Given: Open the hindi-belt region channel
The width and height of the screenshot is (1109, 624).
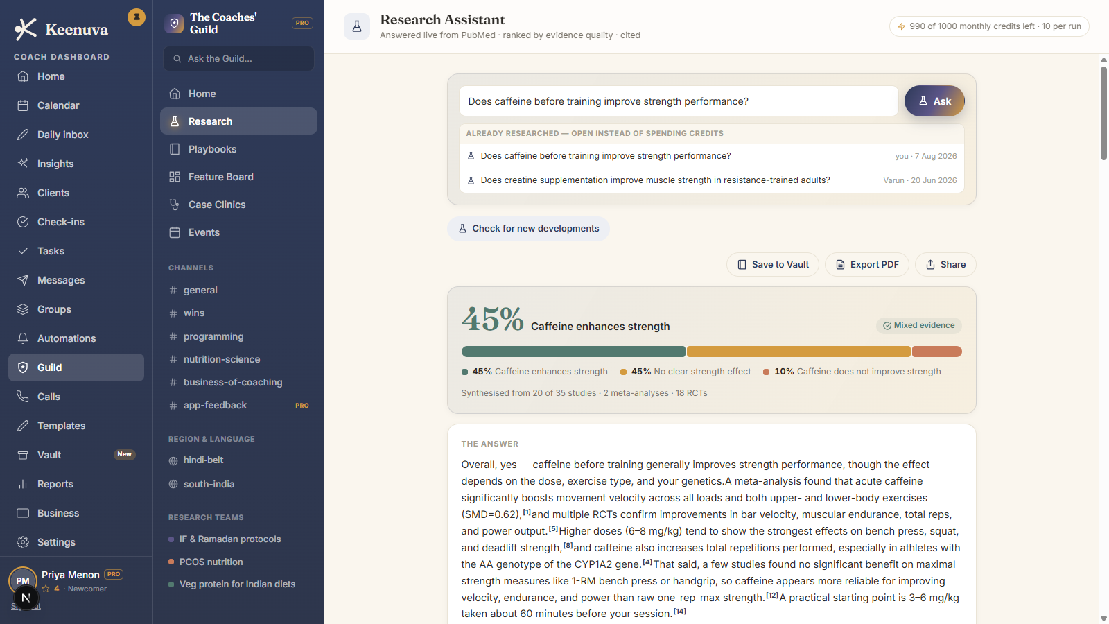Looking at the screenshot, I should [238, 460].
